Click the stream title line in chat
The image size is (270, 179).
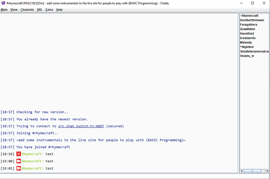tap(101, 140)
